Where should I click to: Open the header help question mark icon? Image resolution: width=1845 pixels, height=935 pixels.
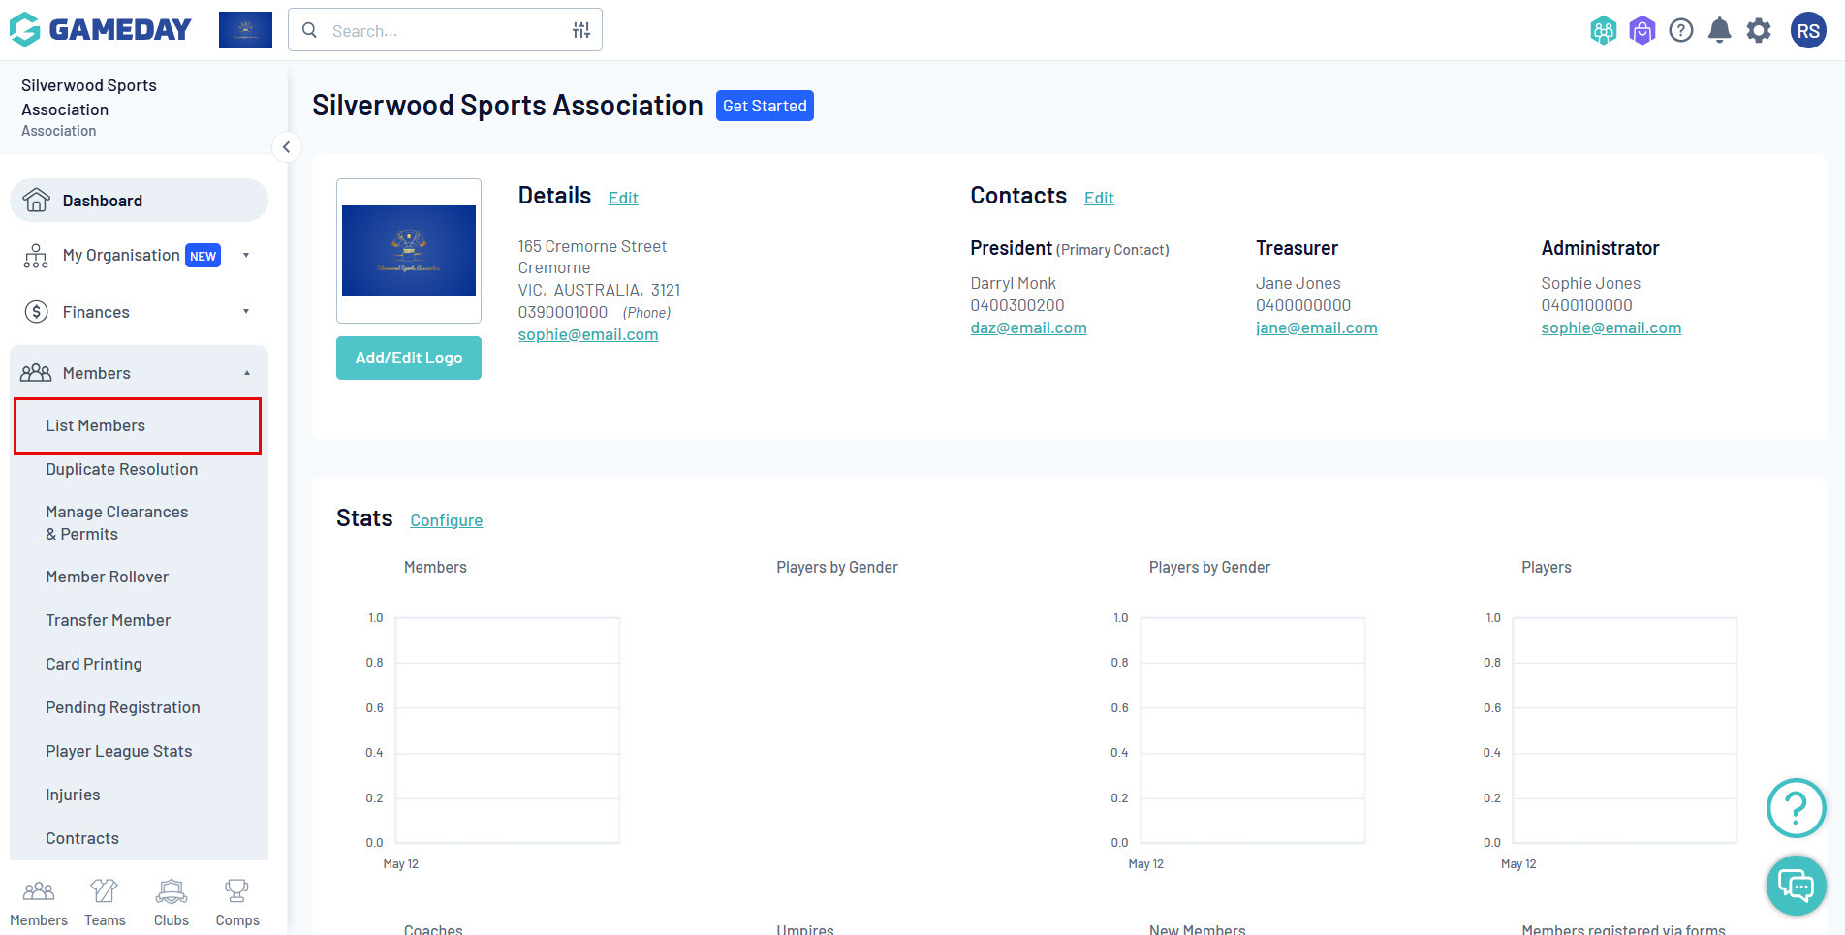click(1681, 31)
